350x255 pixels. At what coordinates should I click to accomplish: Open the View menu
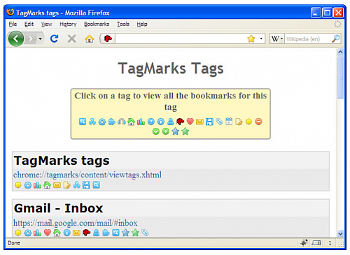46,24
